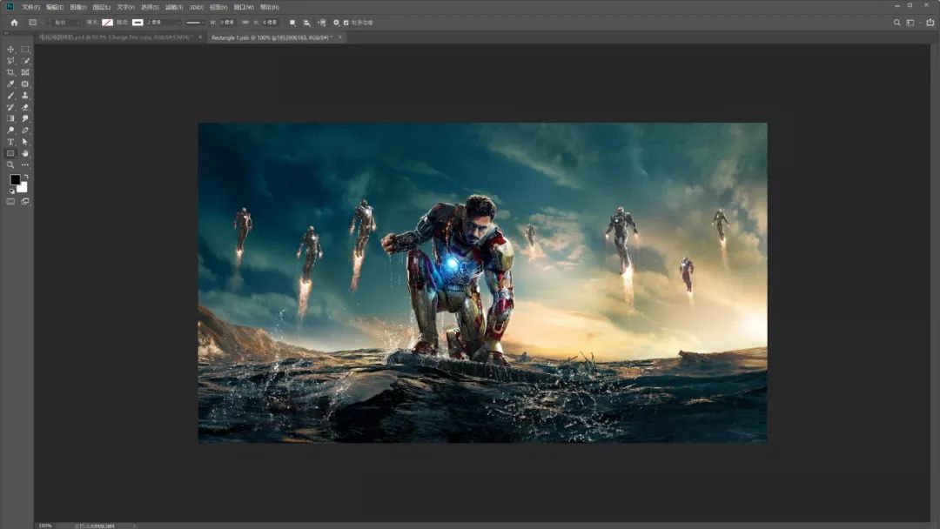Open the stroke width dropdown

click(164, 23)
